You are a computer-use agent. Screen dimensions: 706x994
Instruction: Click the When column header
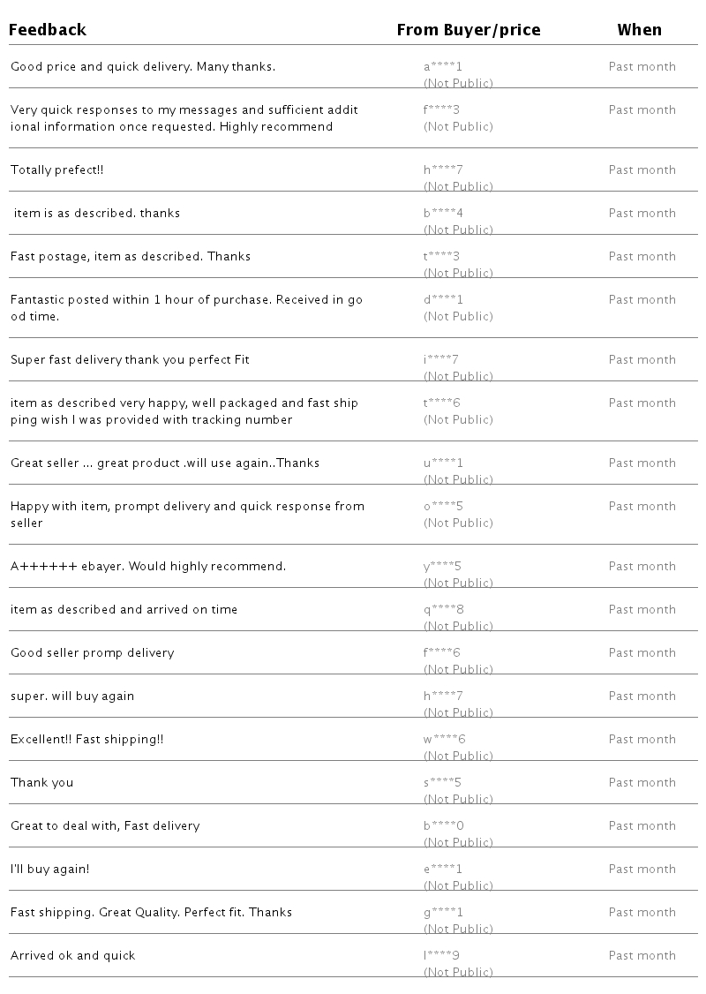tap(639, 30)
